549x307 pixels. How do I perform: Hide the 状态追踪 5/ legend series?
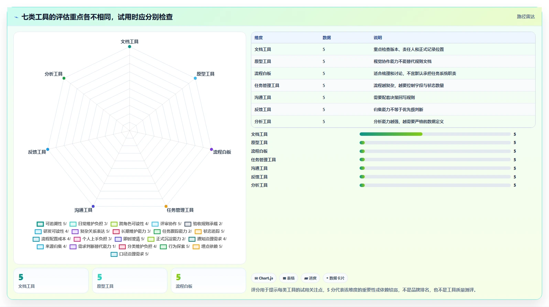[x=209, y=231]
